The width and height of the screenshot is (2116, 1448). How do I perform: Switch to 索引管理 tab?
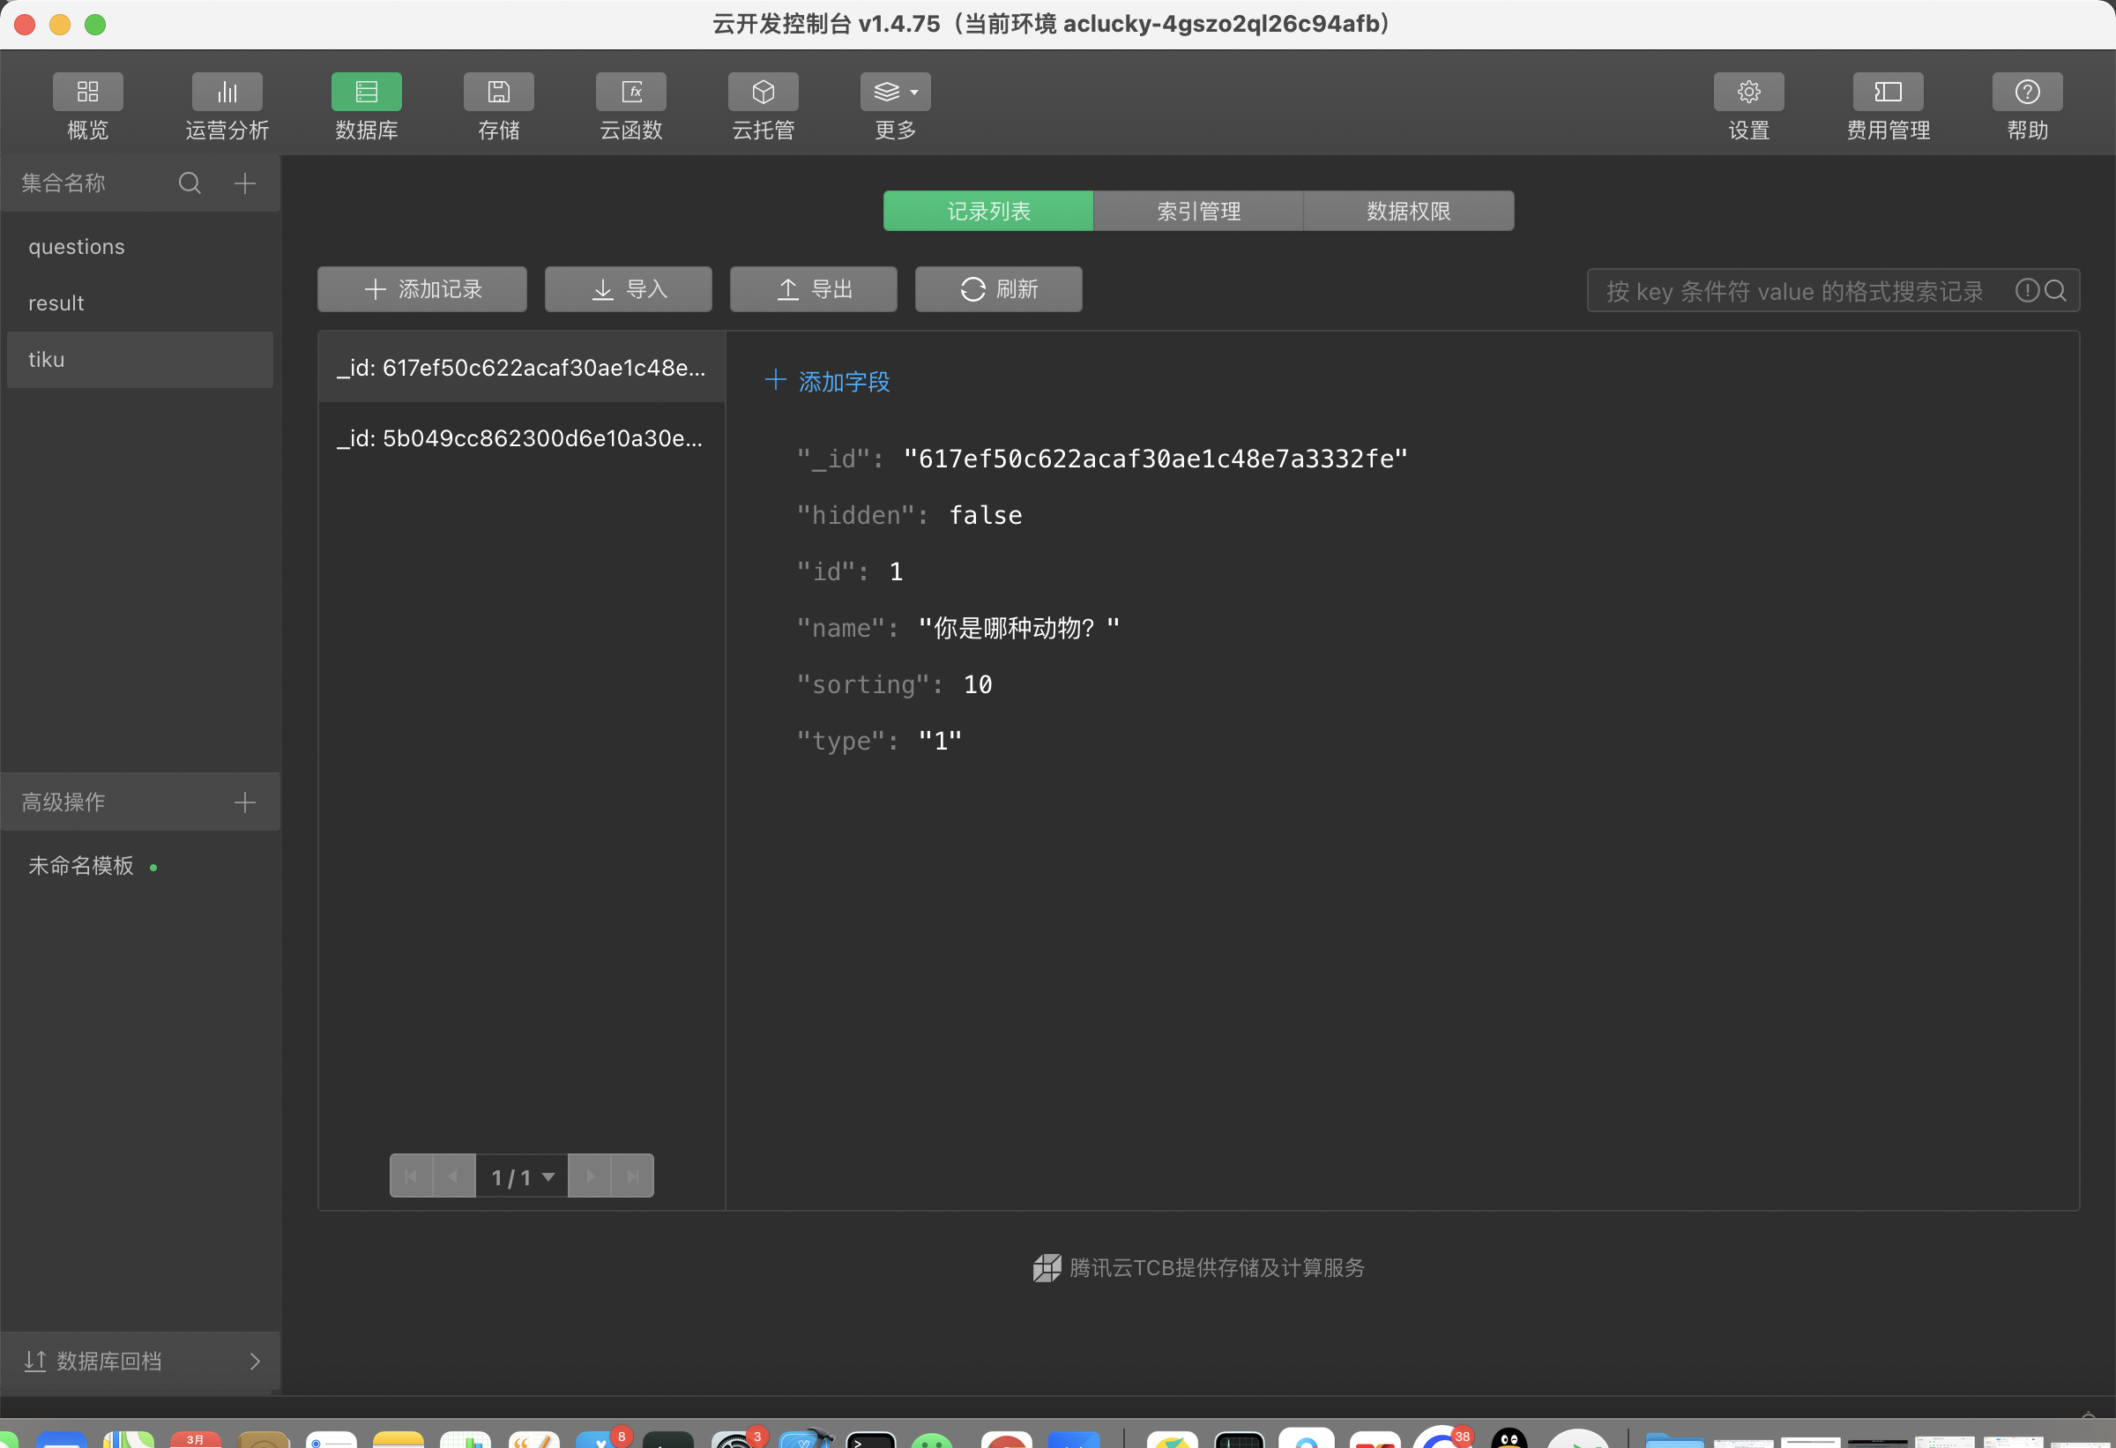coord(1198,212)
